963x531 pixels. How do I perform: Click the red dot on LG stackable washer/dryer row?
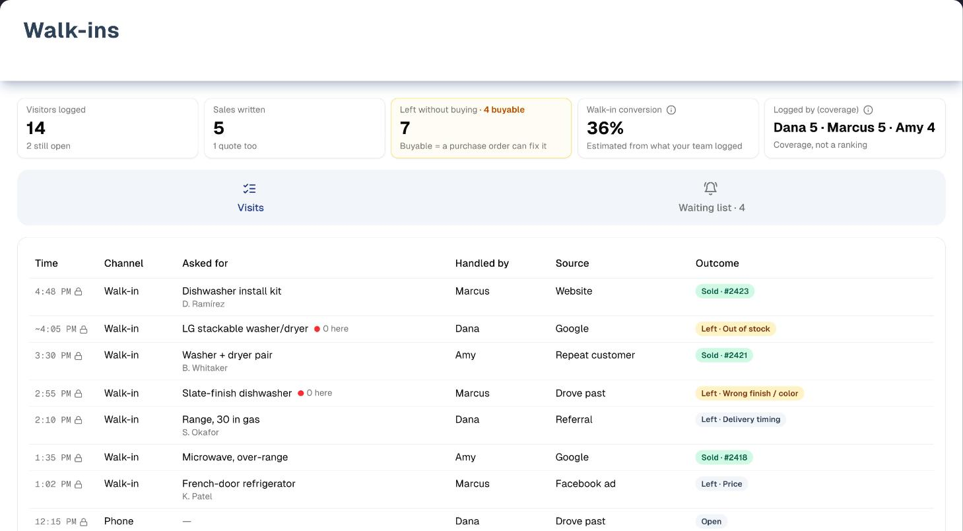coord(317,329)
